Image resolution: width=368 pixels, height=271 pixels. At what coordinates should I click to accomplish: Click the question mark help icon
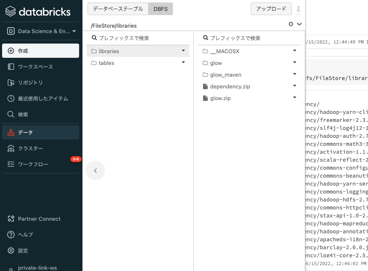[x=11, y=235]
